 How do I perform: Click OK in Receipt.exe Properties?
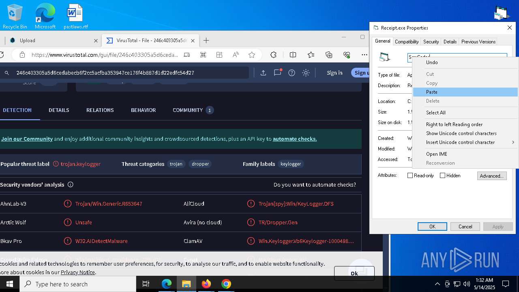(x=432, y=227)
